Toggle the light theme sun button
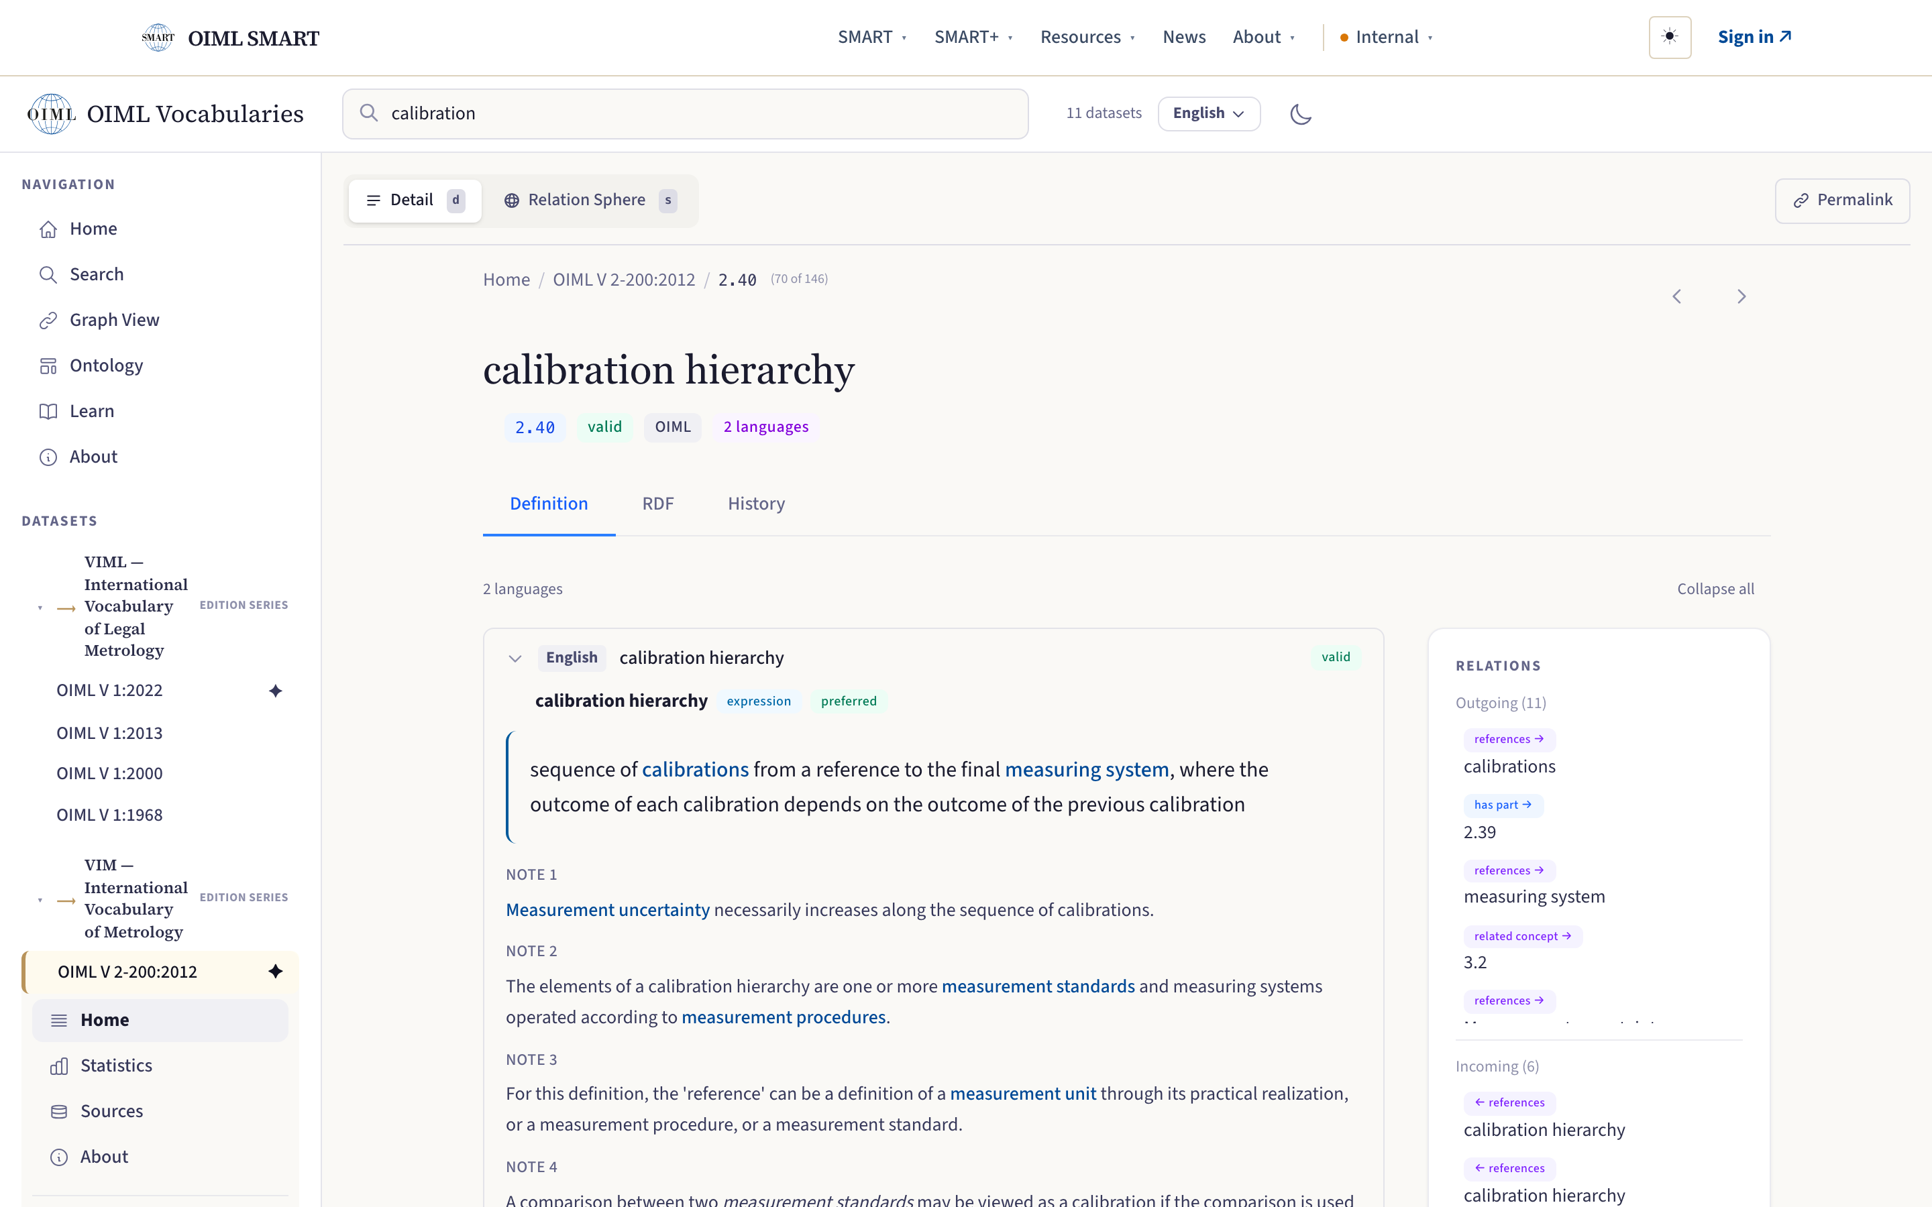1932x1207 pixels. pyautogui.click(x=1669, y=37)
